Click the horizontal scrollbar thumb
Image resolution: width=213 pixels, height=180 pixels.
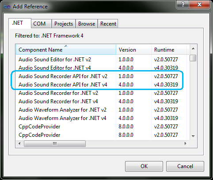click(55, 143)
